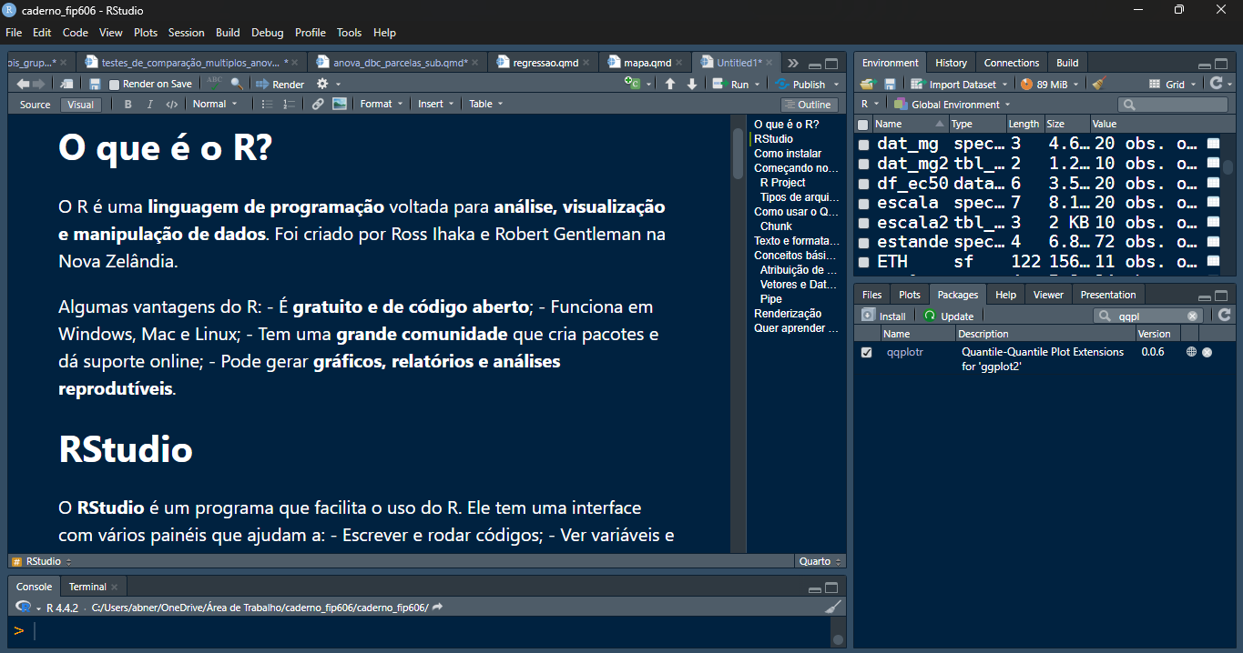Insert an image in the document
The image size is (1243, 653).
(338, 103)
